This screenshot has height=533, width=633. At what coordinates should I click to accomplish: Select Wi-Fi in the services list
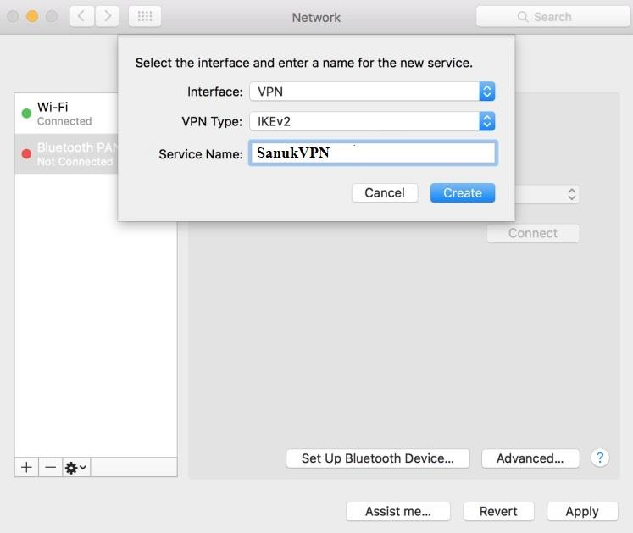point(64,114)
